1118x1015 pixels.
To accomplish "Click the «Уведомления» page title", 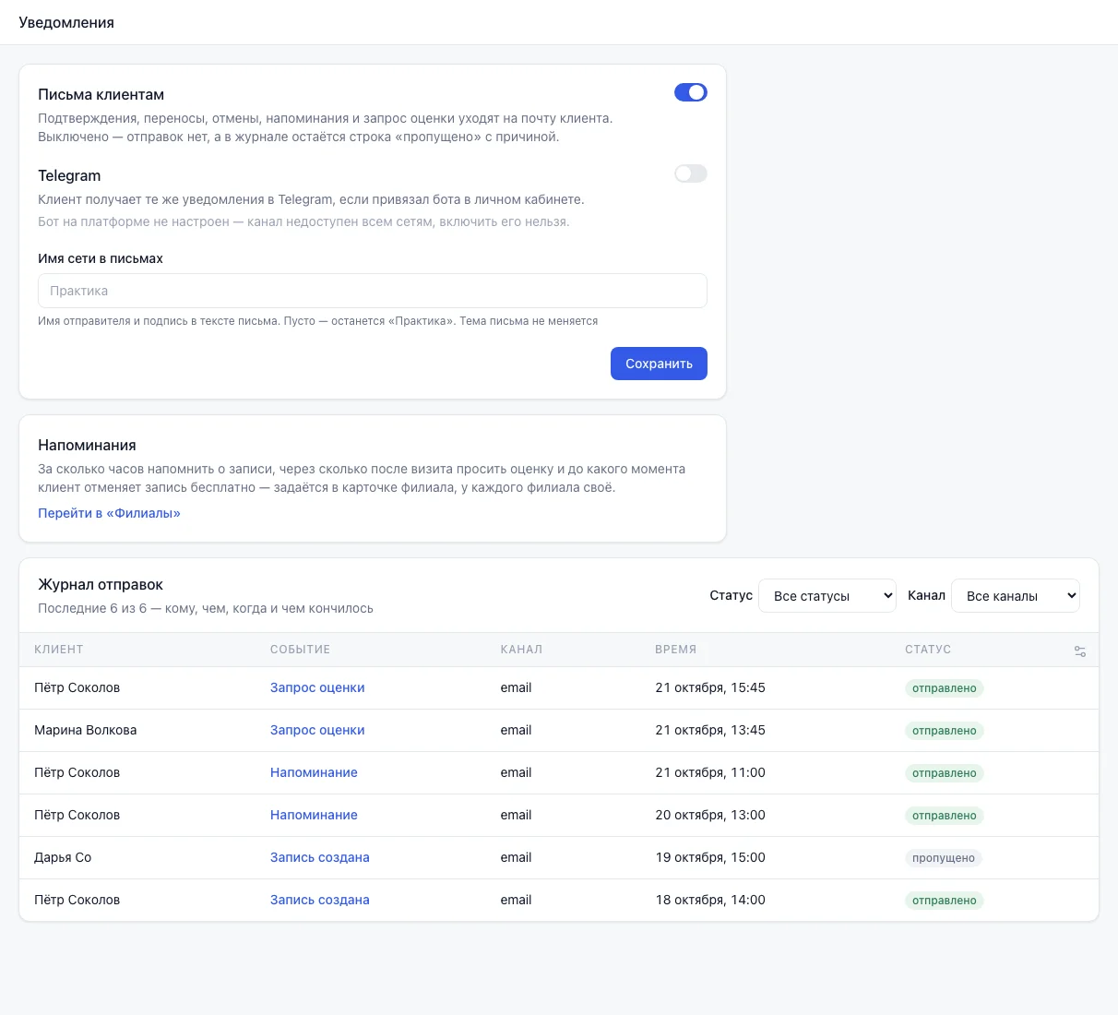I will click(66, 22).
